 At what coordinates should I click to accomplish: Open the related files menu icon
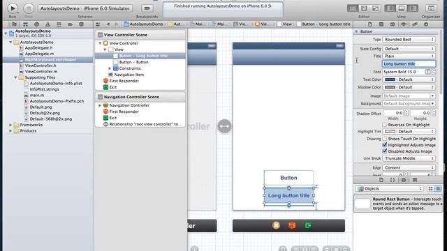(x=98, y=24)
